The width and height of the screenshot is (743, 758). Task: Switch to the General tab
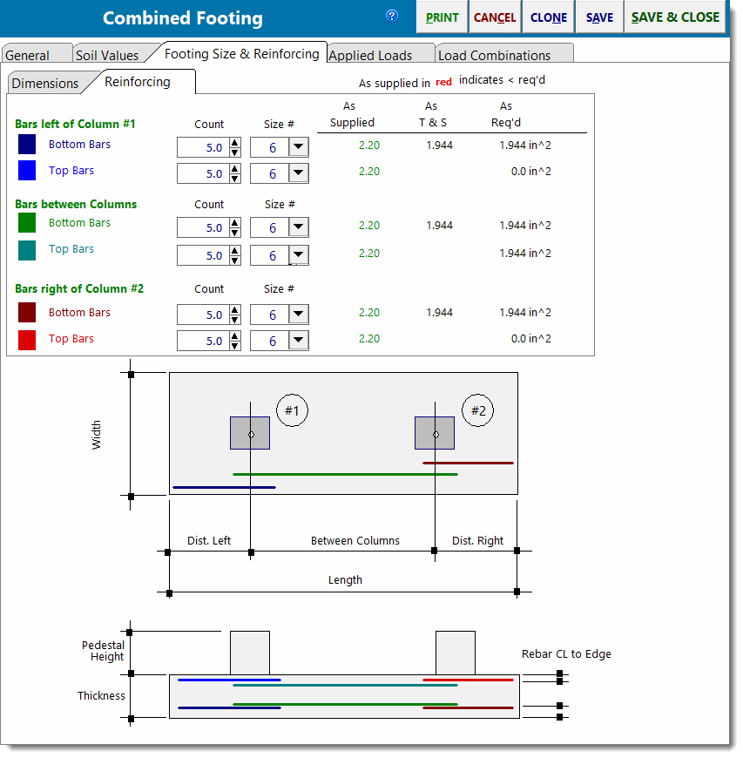tap(28, 55)
